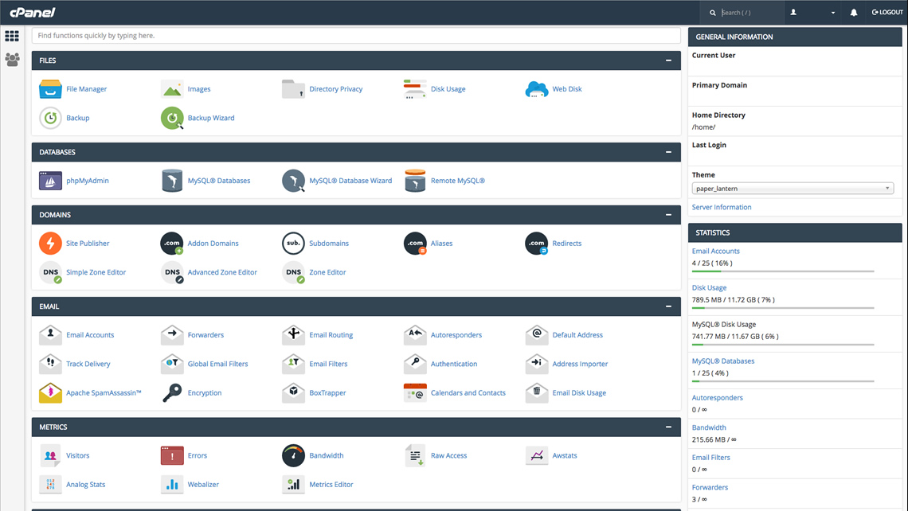908x511 pixels.
Task: Open the BoxTrapper link
Action: (x=327, y=393)
